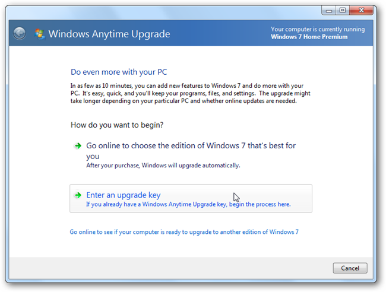Click the Windows Anytime Upgrade title text
The height and width of the screenshot is (292, 386).
109,34
